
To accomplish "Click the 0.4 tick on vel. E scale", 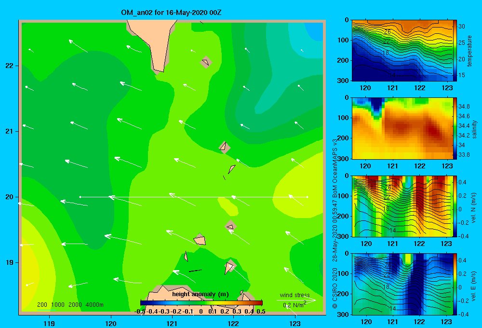I will 462,260.
